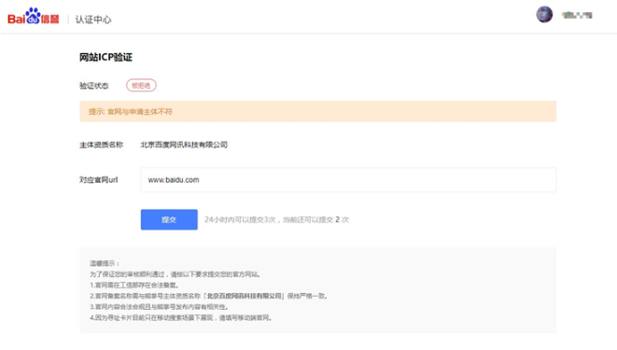Click tip 3 about 官网内容合法合规
Image resolution: width=617 pixels, height=350 pixels.
(159, 307)
